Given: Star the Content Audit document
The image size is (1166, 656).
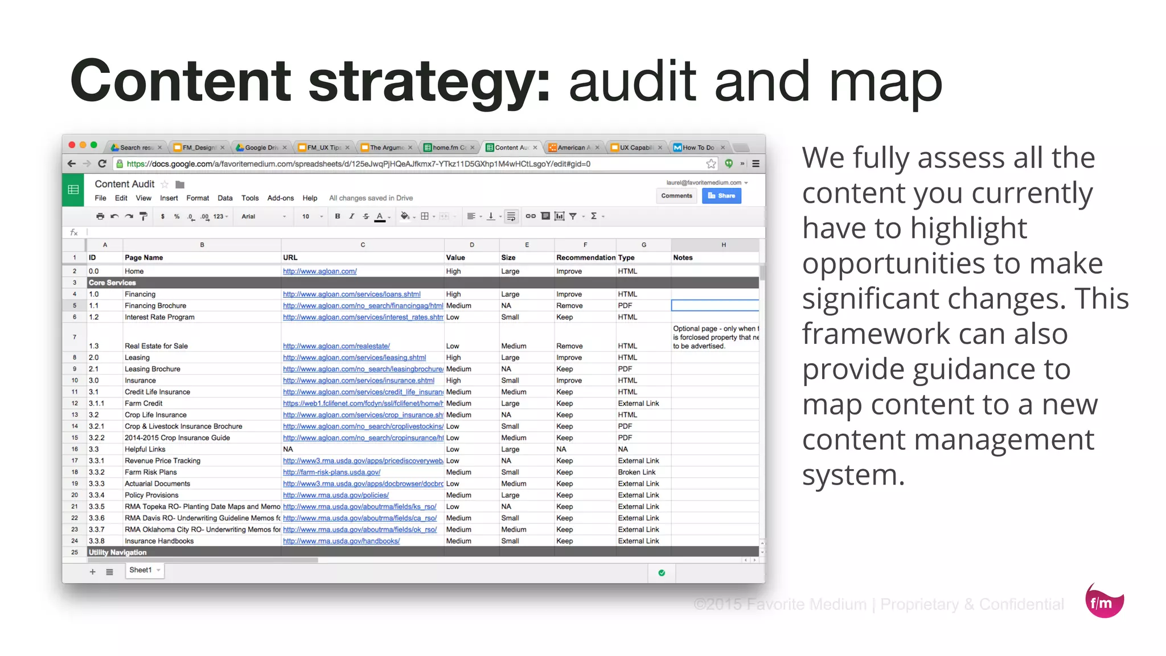Looking at the screenshot, I should tap(165, 184).
